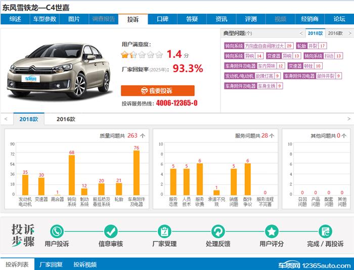Switch to 厂家回复 tab at bottom
The image size is (354, 270).
tap(51, 264)
